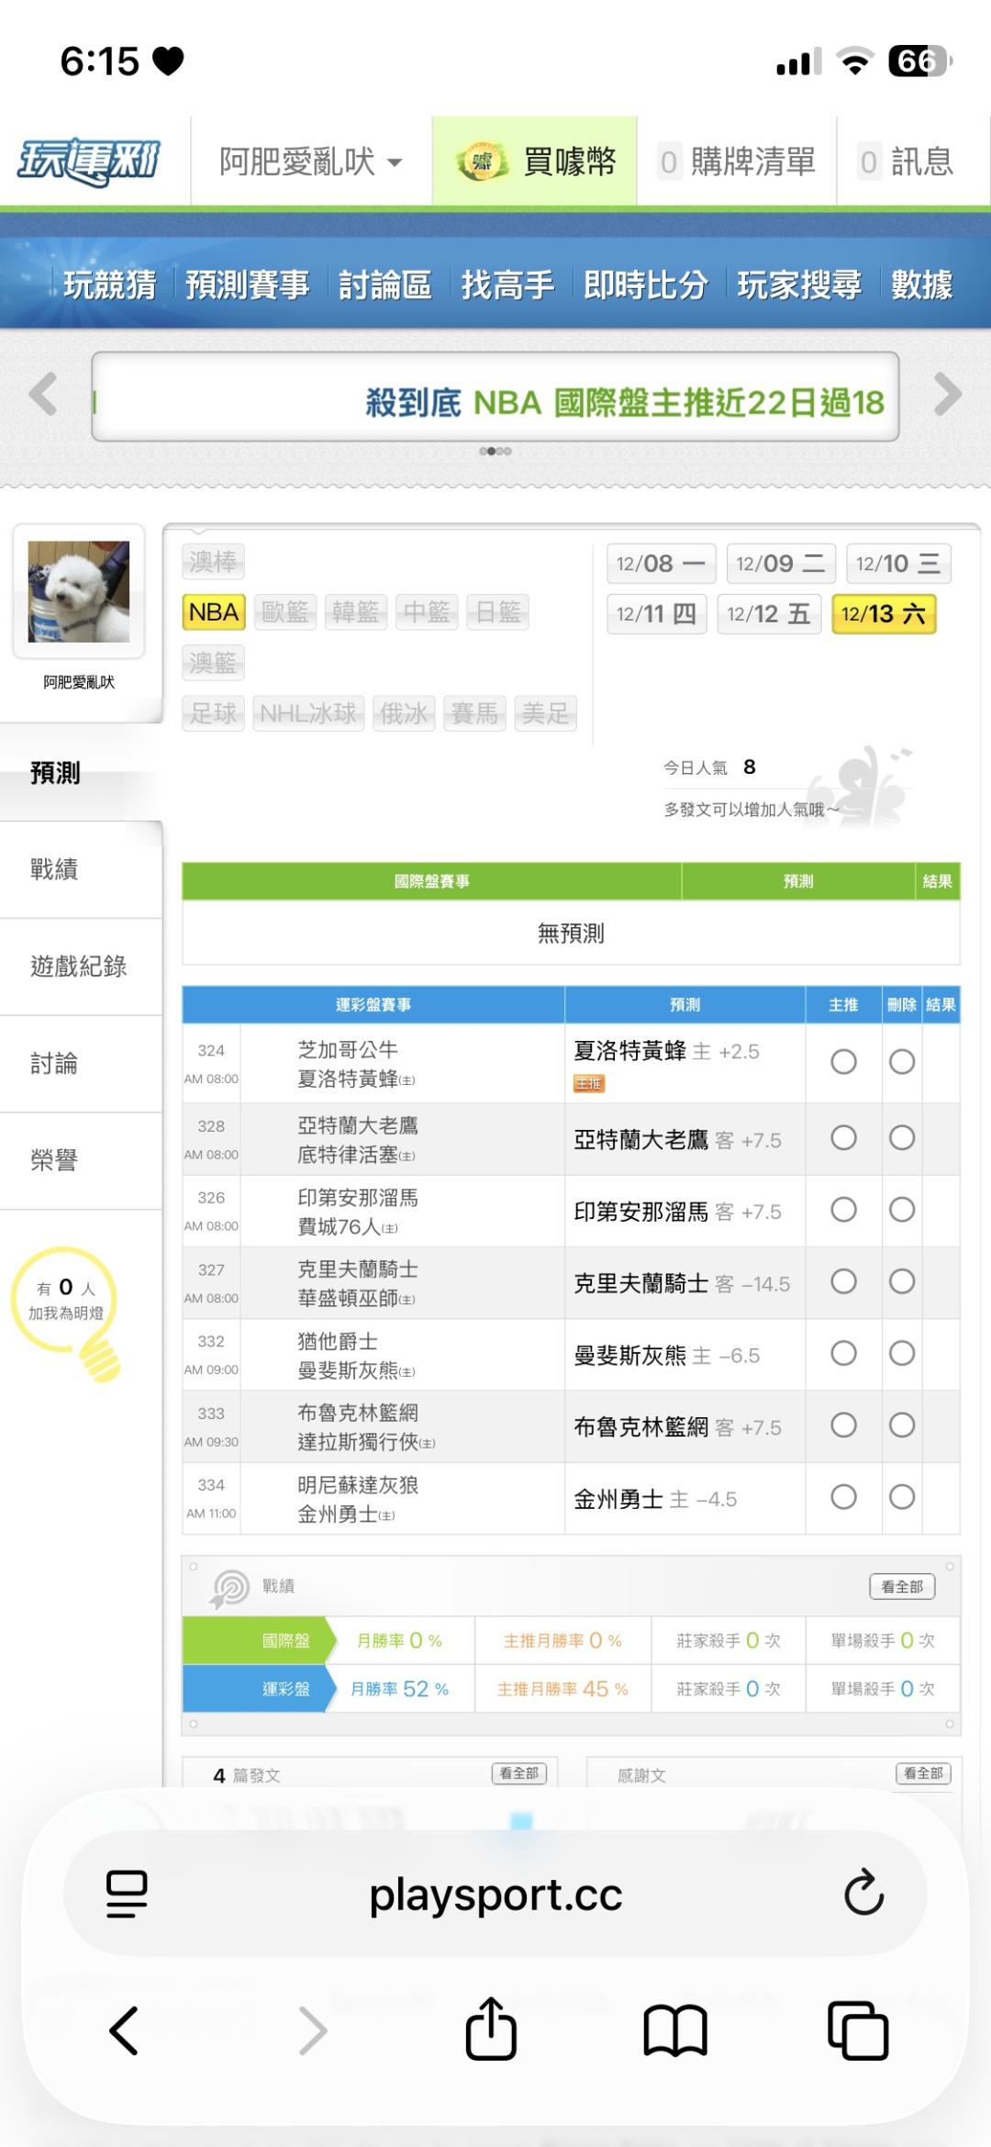Select the 12/13 六 date tab
The image size is (991, 2147).
coord(884,614)
